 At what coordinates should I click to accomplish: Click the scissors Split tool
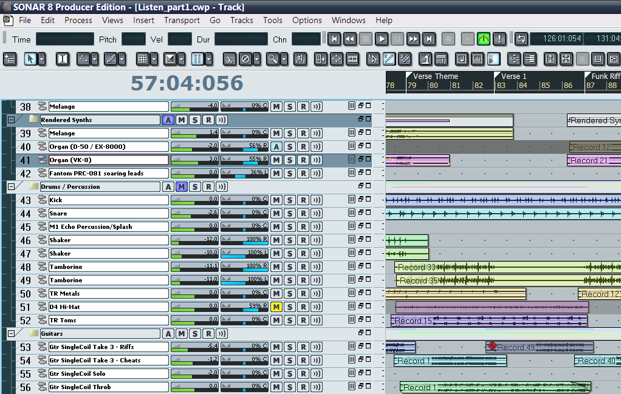point(229,59)
